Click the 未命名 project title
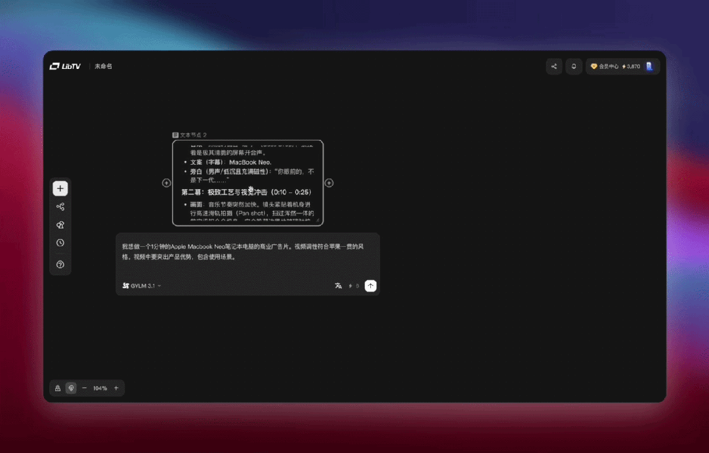Screen dimensions: 709x453 [103, 66]
